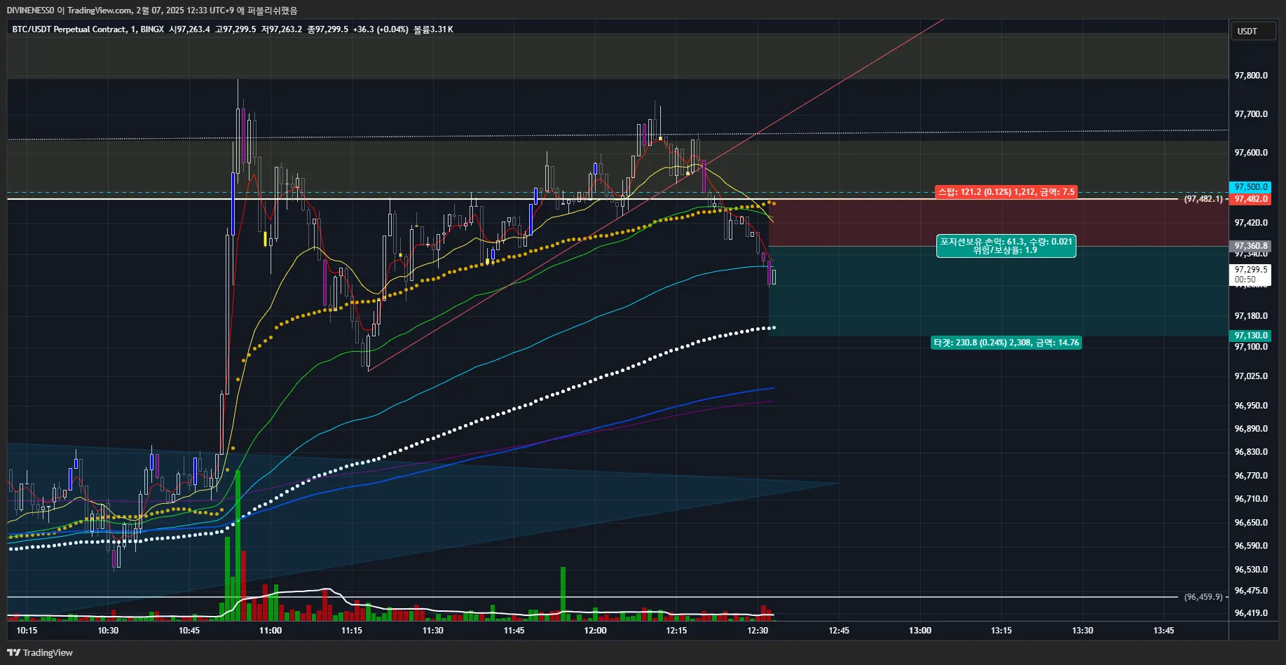This screenshot has height=665, width=1286.
Task: Click the close value 종97,299.5 in legend
Action: (327, 29)
